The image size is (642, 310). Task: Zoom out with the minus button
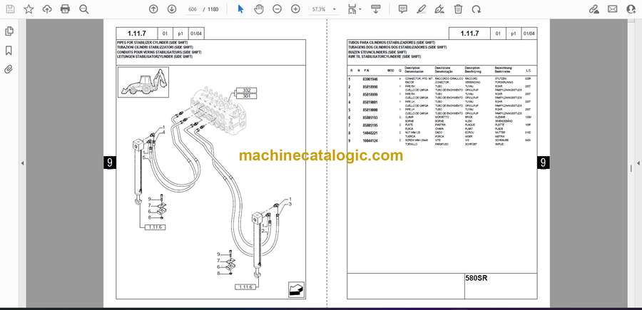pos(277,9)
